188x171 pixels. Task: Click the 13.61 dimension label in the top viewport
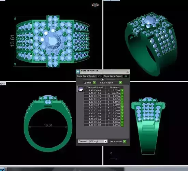tap(12, 41)
